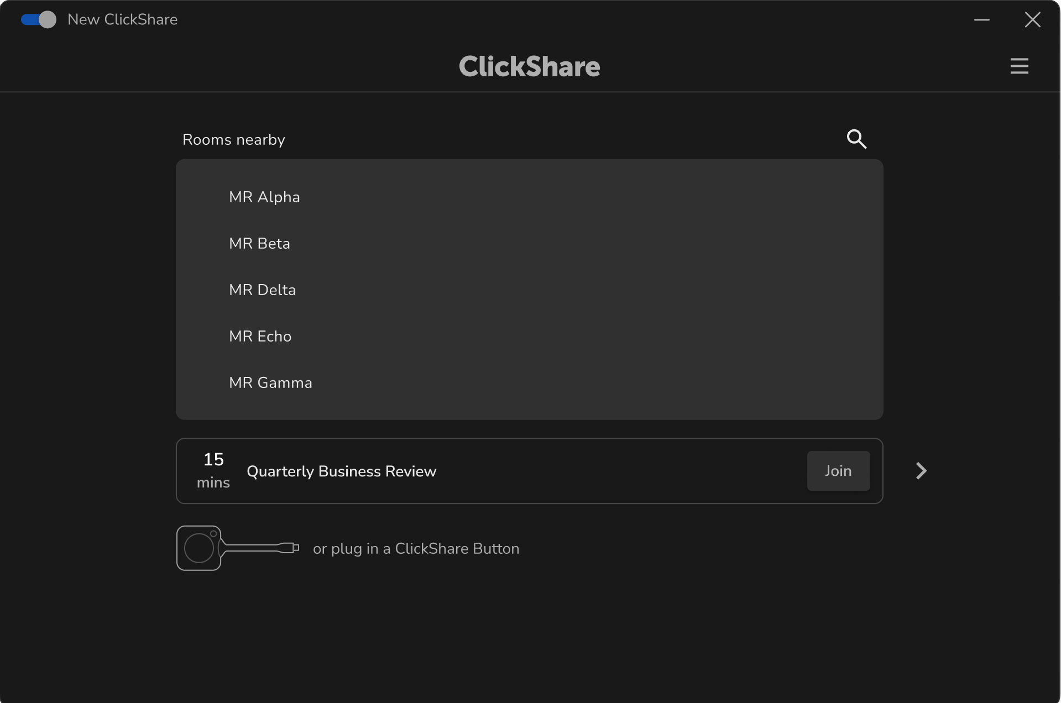1061x703 pixels.
Task: Select the MR Beta room
Action: point(259,244)
